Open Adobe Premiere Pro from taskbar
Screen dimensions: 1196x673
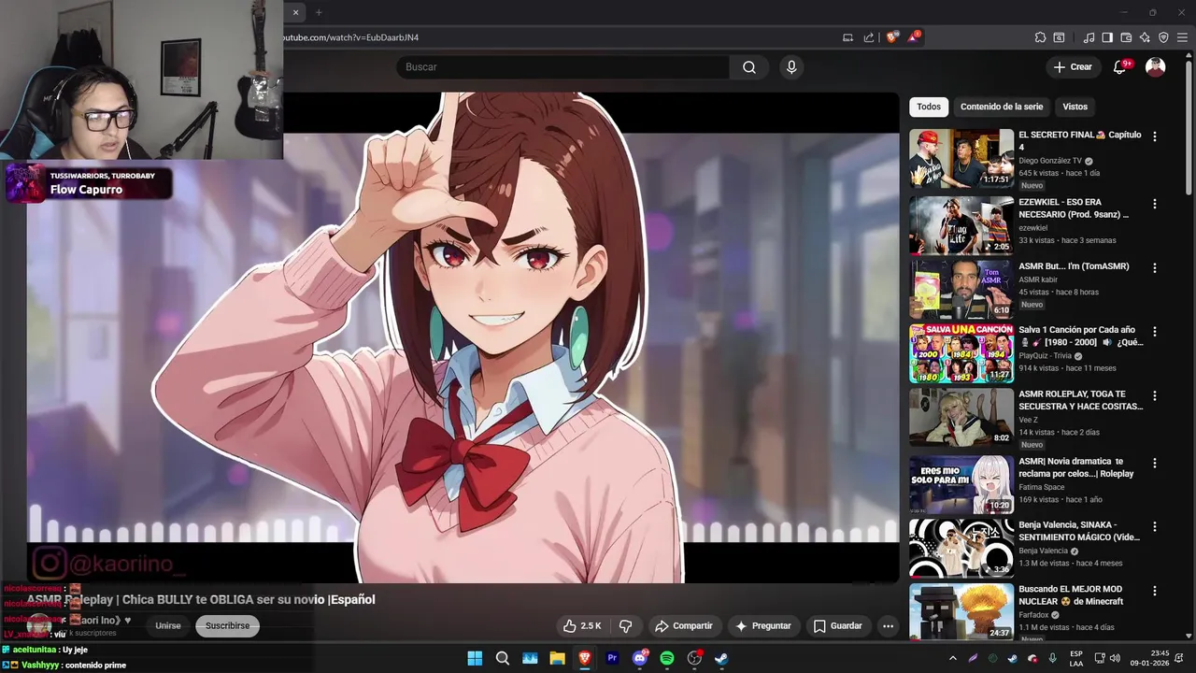pyautogui.click(x=613, y=658)
